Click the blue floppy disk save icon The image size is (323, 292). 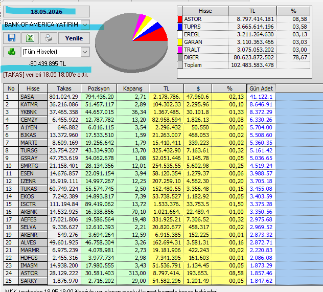pyautogui.click(x=12, y=38)
